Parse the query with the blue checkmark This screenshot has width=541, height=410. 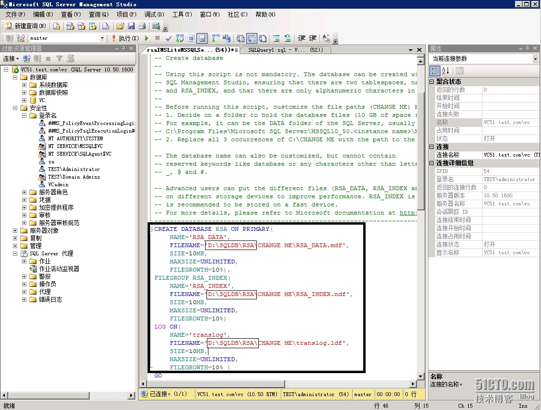click(x=169, y=38)
